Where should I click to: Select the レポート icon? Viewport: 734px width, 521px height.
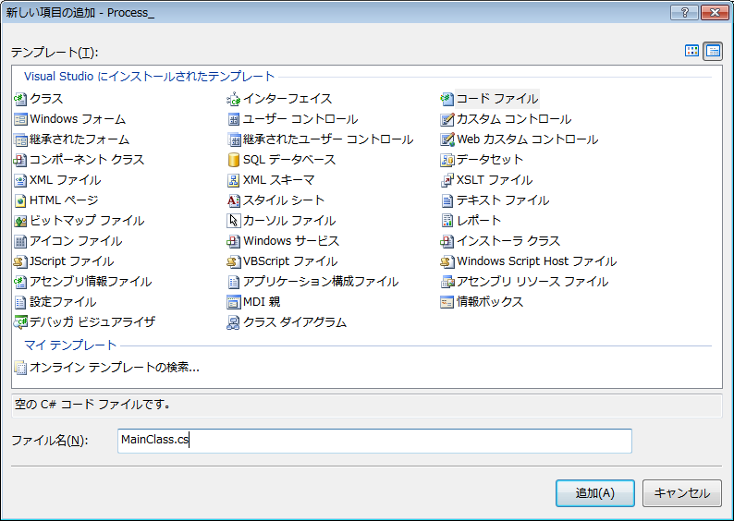[x=447, y=221]
